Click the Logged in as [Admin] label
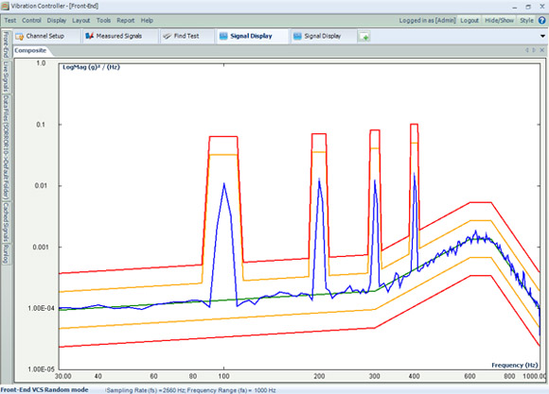This screenshot has width=549, height=394. tap(427, 20)
